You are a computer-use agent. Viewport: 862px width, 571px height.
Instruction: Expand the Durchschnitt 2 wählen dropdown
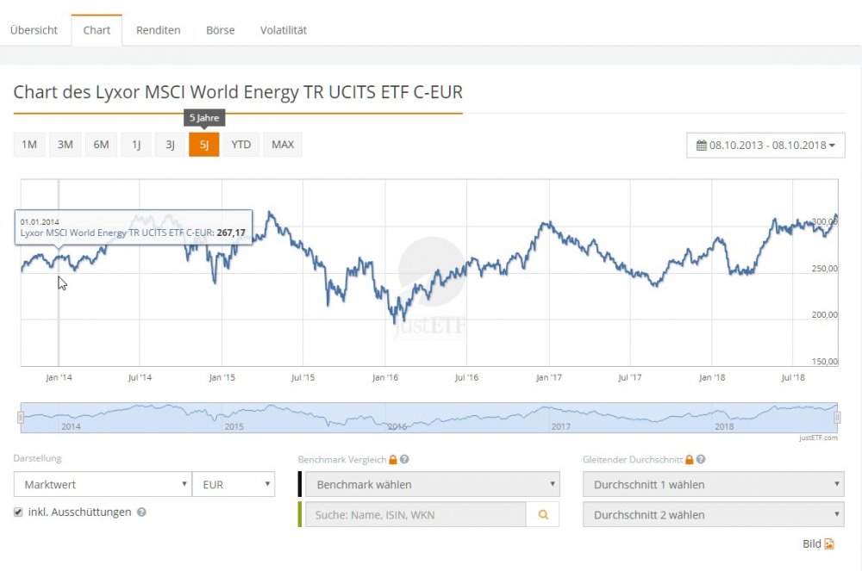(713, 514)
